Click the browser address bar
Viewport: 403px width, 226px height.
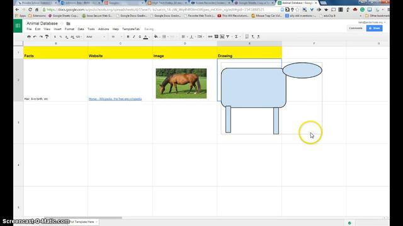click(x=162, y=9)
